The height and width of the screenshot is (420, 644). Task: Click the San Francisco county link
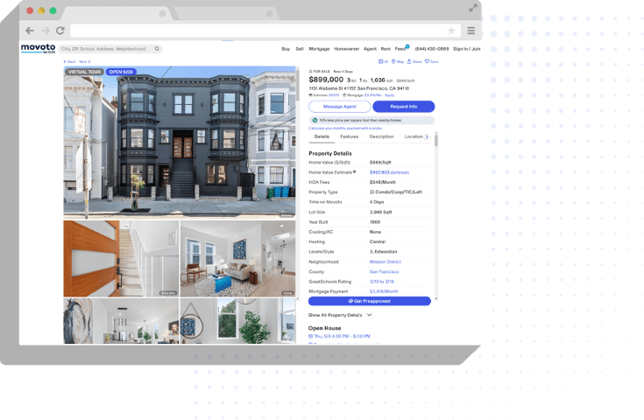coord(384,271)
